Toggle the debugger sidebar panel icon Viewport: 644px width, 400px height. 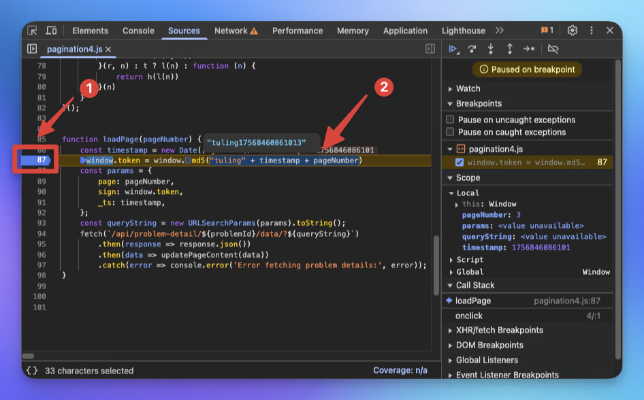coord(430,49)
